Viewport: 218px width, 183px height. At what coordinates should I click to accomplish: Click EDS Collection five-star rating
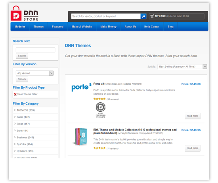coord(99,148)
